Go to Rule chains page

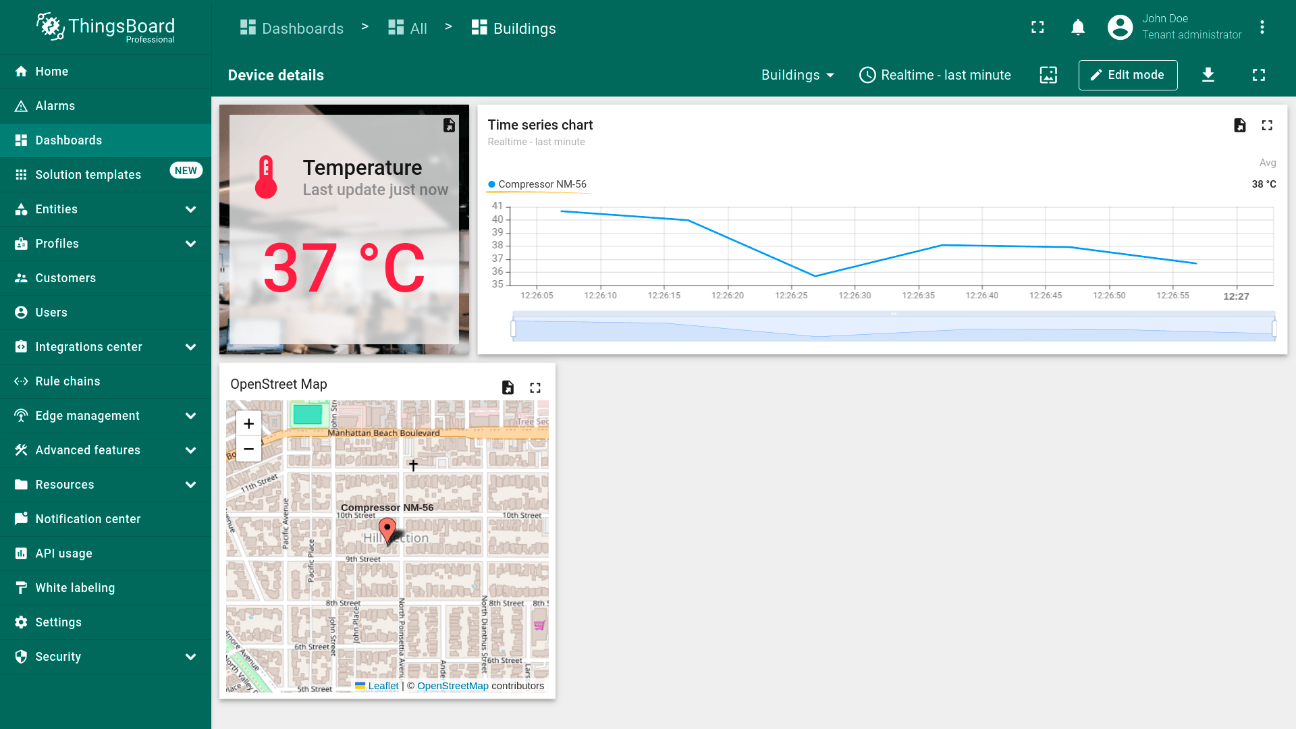67,381
